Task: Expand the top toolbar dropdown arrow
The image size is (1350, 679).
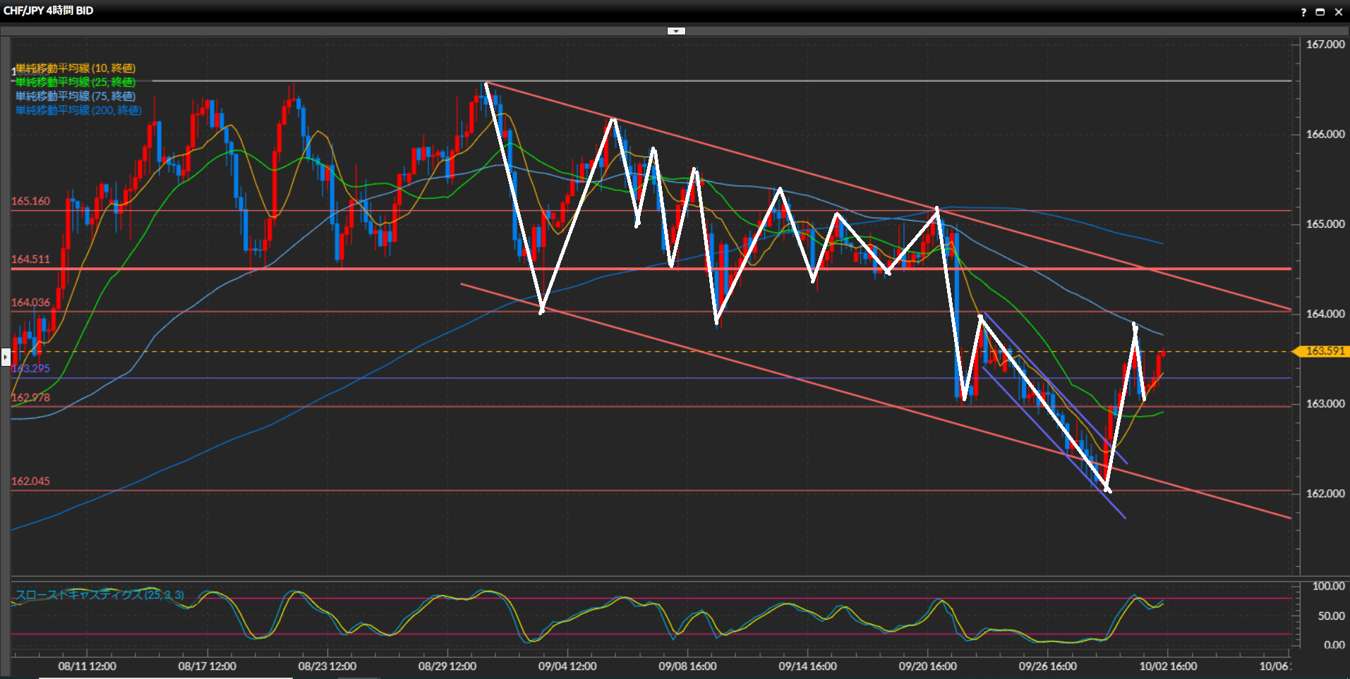Action: [676, 31]
